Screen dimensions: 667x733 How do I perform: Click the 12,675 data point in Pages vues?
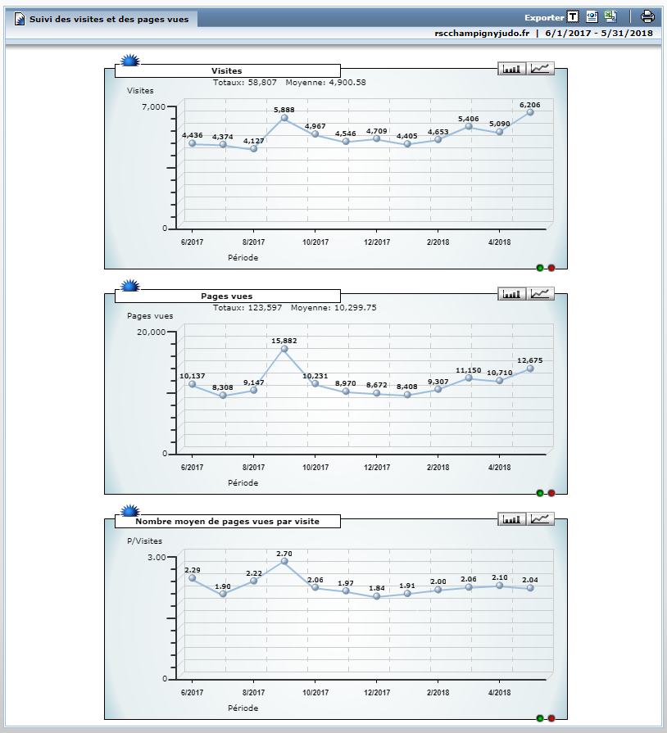click(530, 369)
